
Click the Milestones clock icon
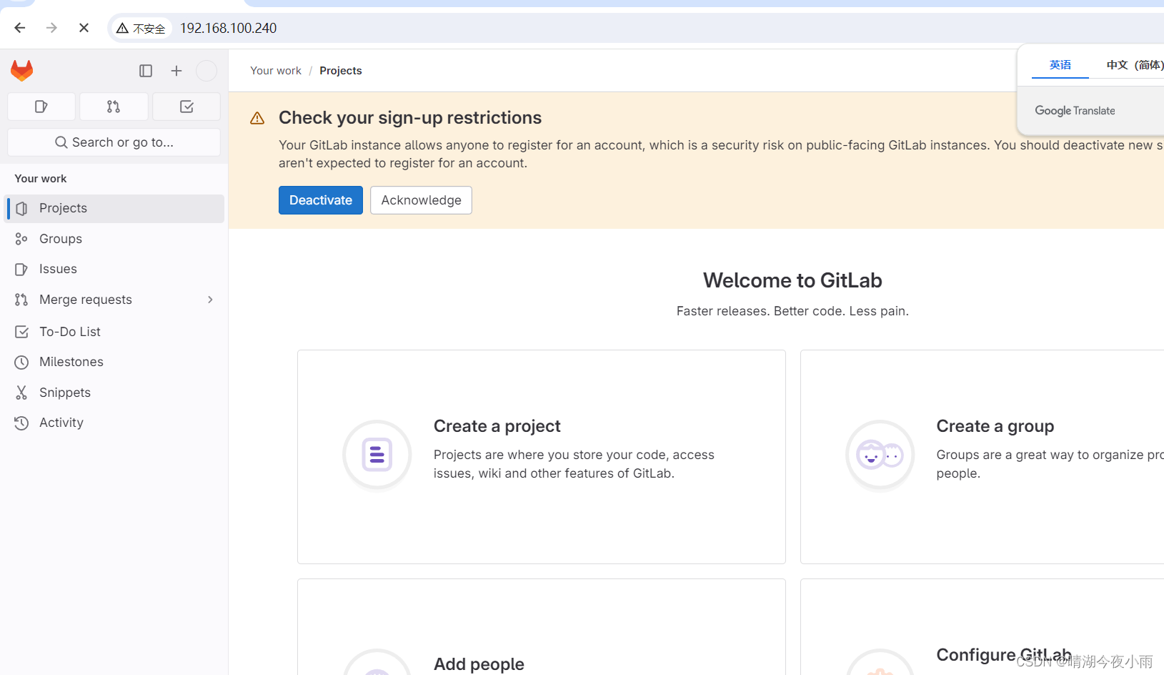pos(21,362)
